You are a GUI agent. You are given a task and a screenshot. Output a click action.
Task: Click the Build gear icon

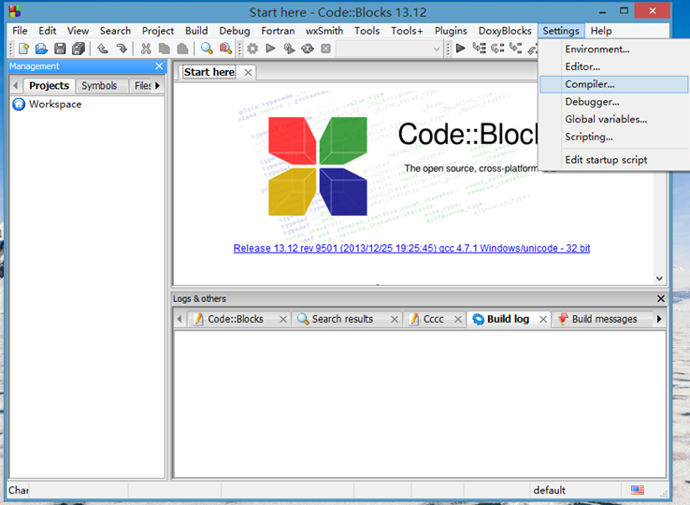tap(252, 49)
